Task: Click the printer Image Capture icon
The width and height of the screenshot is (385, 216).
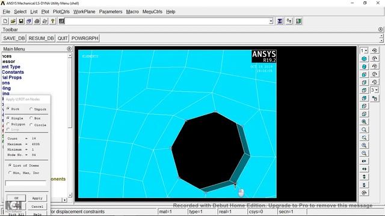Action: pos(37,22)
